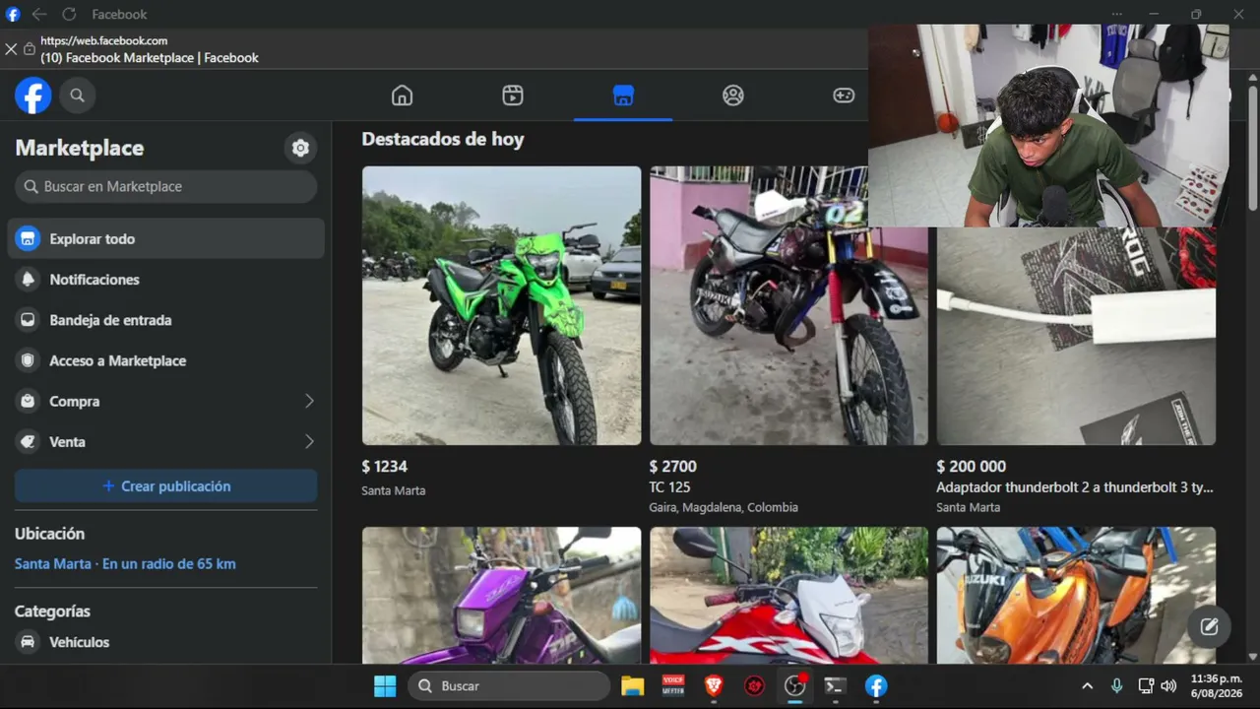Dismiss address bar with the X icon

click(x=11, y=48)
